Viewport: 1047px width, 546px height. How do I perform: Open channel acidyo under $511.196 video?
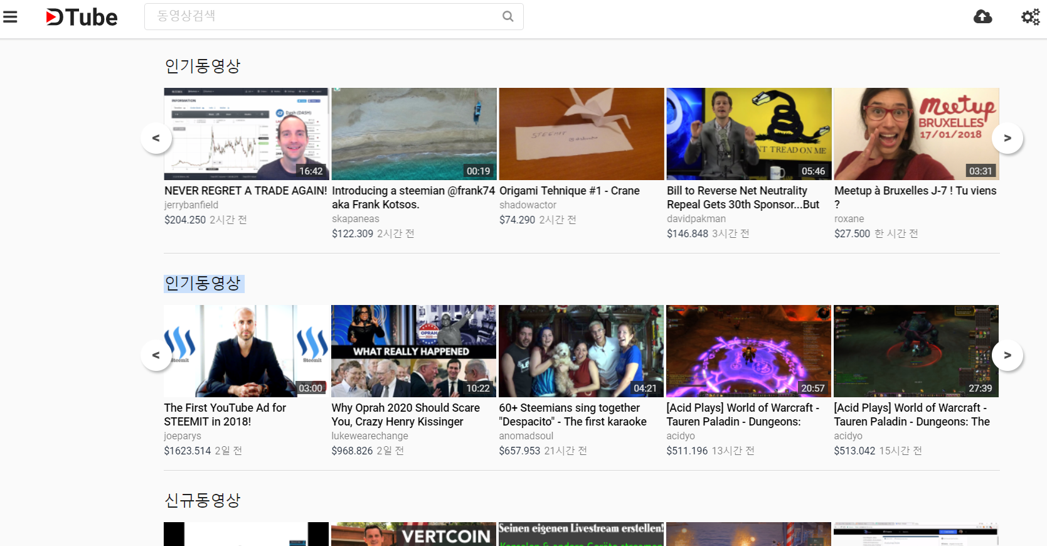coord(681,436)
